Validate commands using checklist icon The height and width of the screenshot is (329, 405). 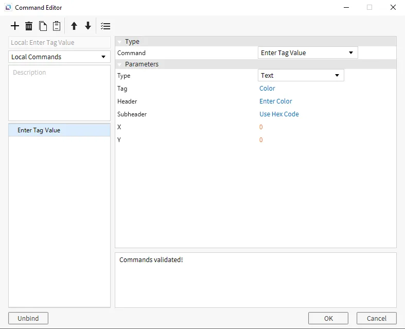(105, 26)
